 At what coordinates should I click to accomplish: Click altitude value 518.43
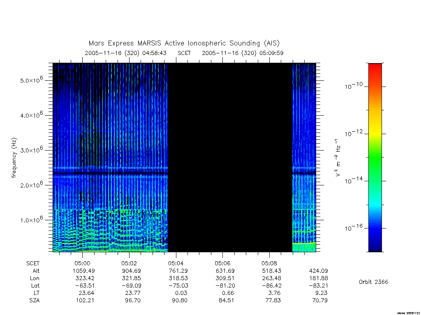click(272, 271)
